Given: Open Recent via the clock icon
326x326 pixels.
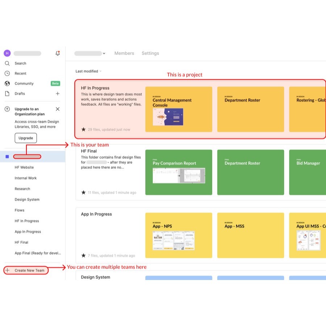Looking at the screenshot, I should (7, 74).
